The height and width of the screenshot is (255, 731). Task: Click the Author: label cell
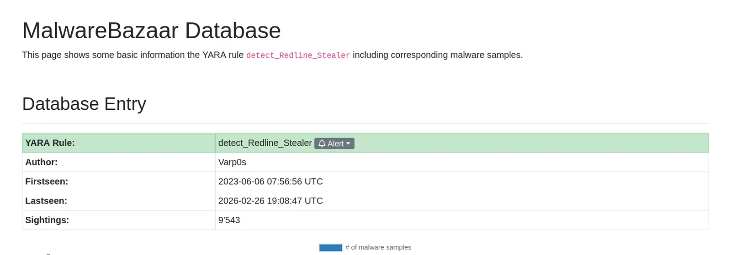tap(119, 162)
